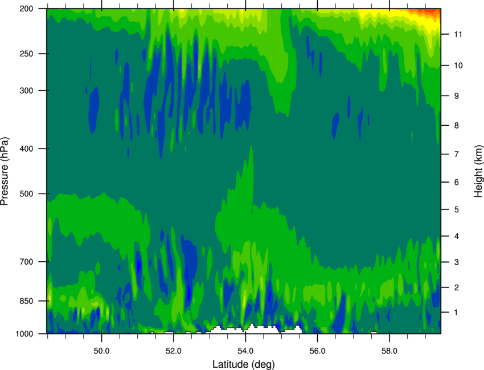Click the 1000 pressure tick label
The height and width of the screenshot is (370, 484).
pos(24,334)
